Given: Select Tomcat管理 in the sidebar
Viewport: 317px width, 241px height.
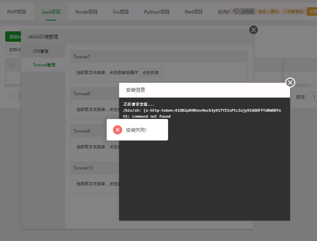Looking at the screenshot, I should pos(43,65).
